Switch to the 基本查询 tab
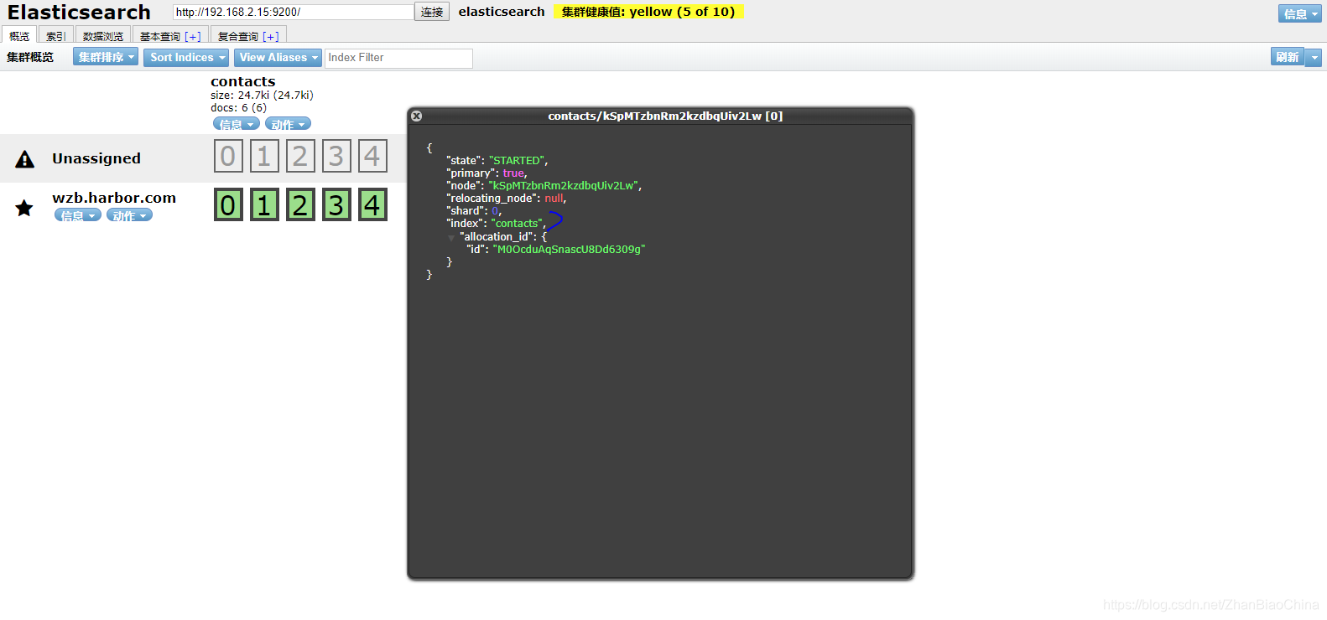Image resolution: width=1327 pixels, height=620 pixels. tap(160, 36)
